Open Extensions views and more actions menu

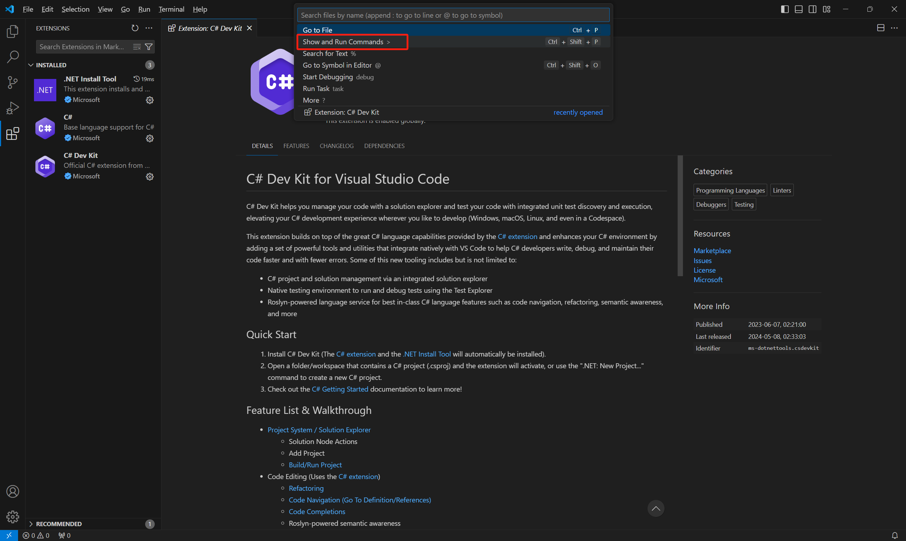(149, 28)
